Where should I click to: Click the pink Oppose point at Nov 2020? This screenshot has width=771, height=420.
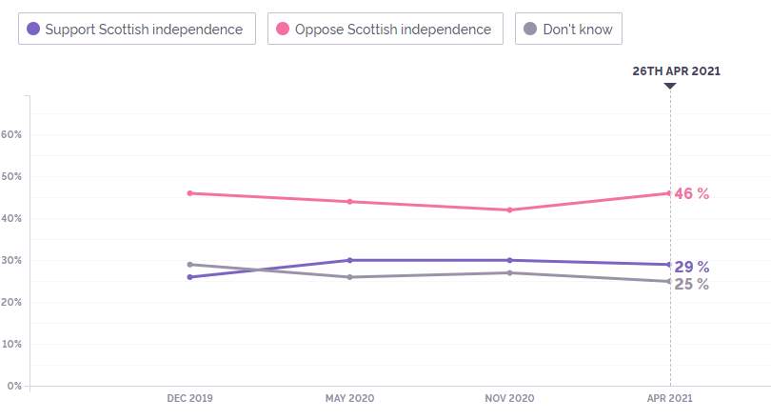pyautogui.click(x=509, y=210)
